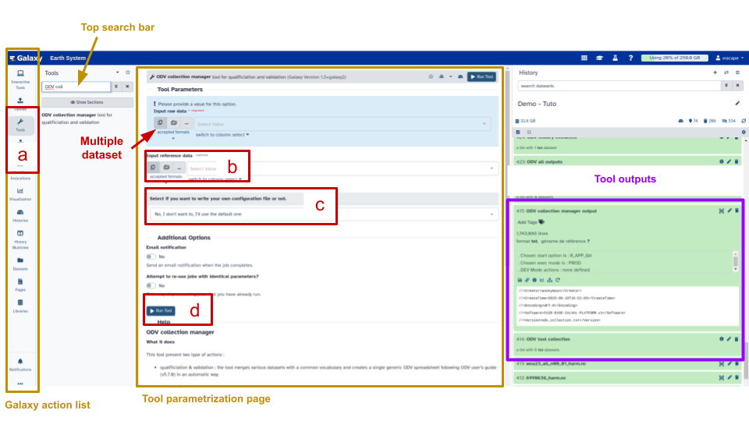
Task: Expand the Input raw data Select Value dropdown
Action: [x=343, y=124]
